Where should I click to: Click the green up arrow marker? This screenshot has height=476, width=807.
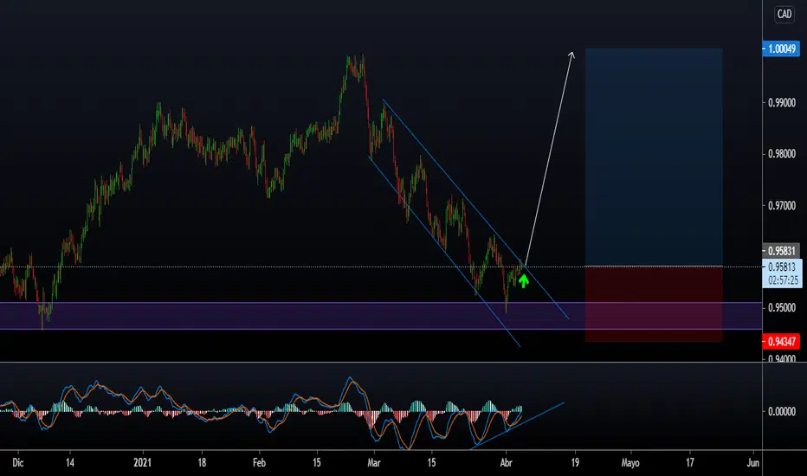(523, 280)
